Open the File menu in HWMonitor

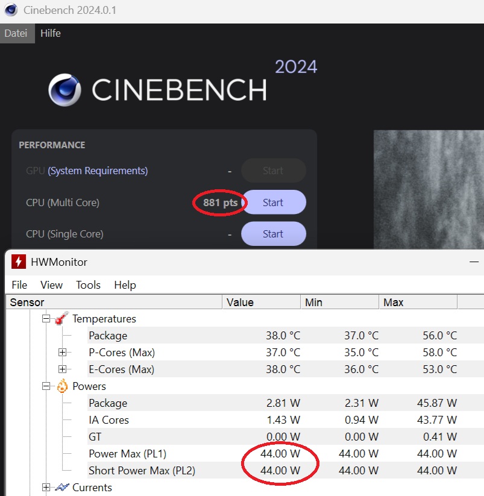[x=19, y=285]
